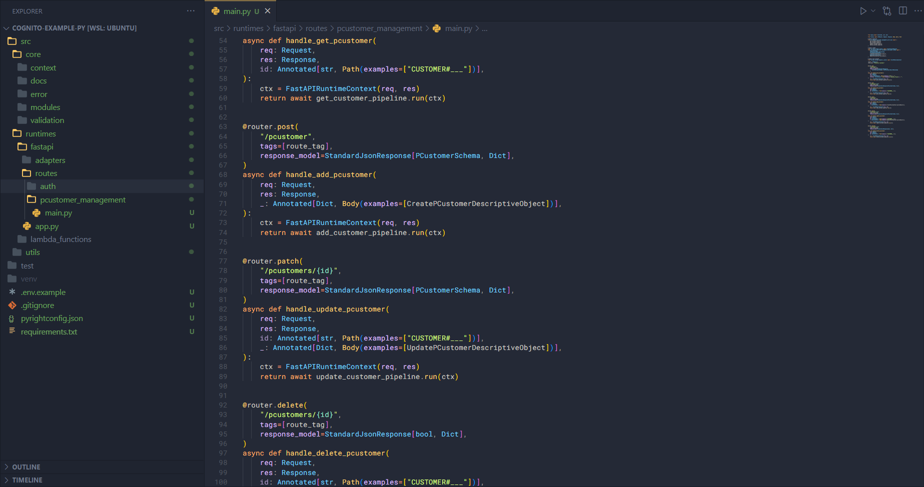Click the Run Python File play icon
Viewport: 924px width, 487px height.
(x=863, y=11)
